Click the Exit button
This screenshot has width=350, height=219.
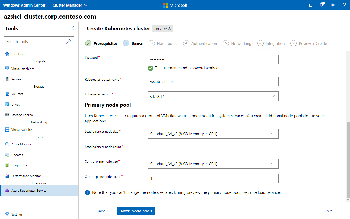328,211
